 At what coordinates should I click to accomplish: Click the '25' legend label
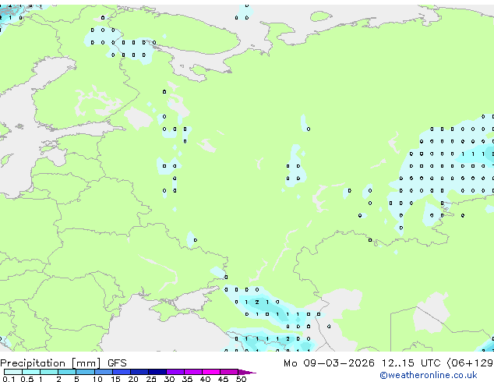pyautogui.click(x=151, y=379)
